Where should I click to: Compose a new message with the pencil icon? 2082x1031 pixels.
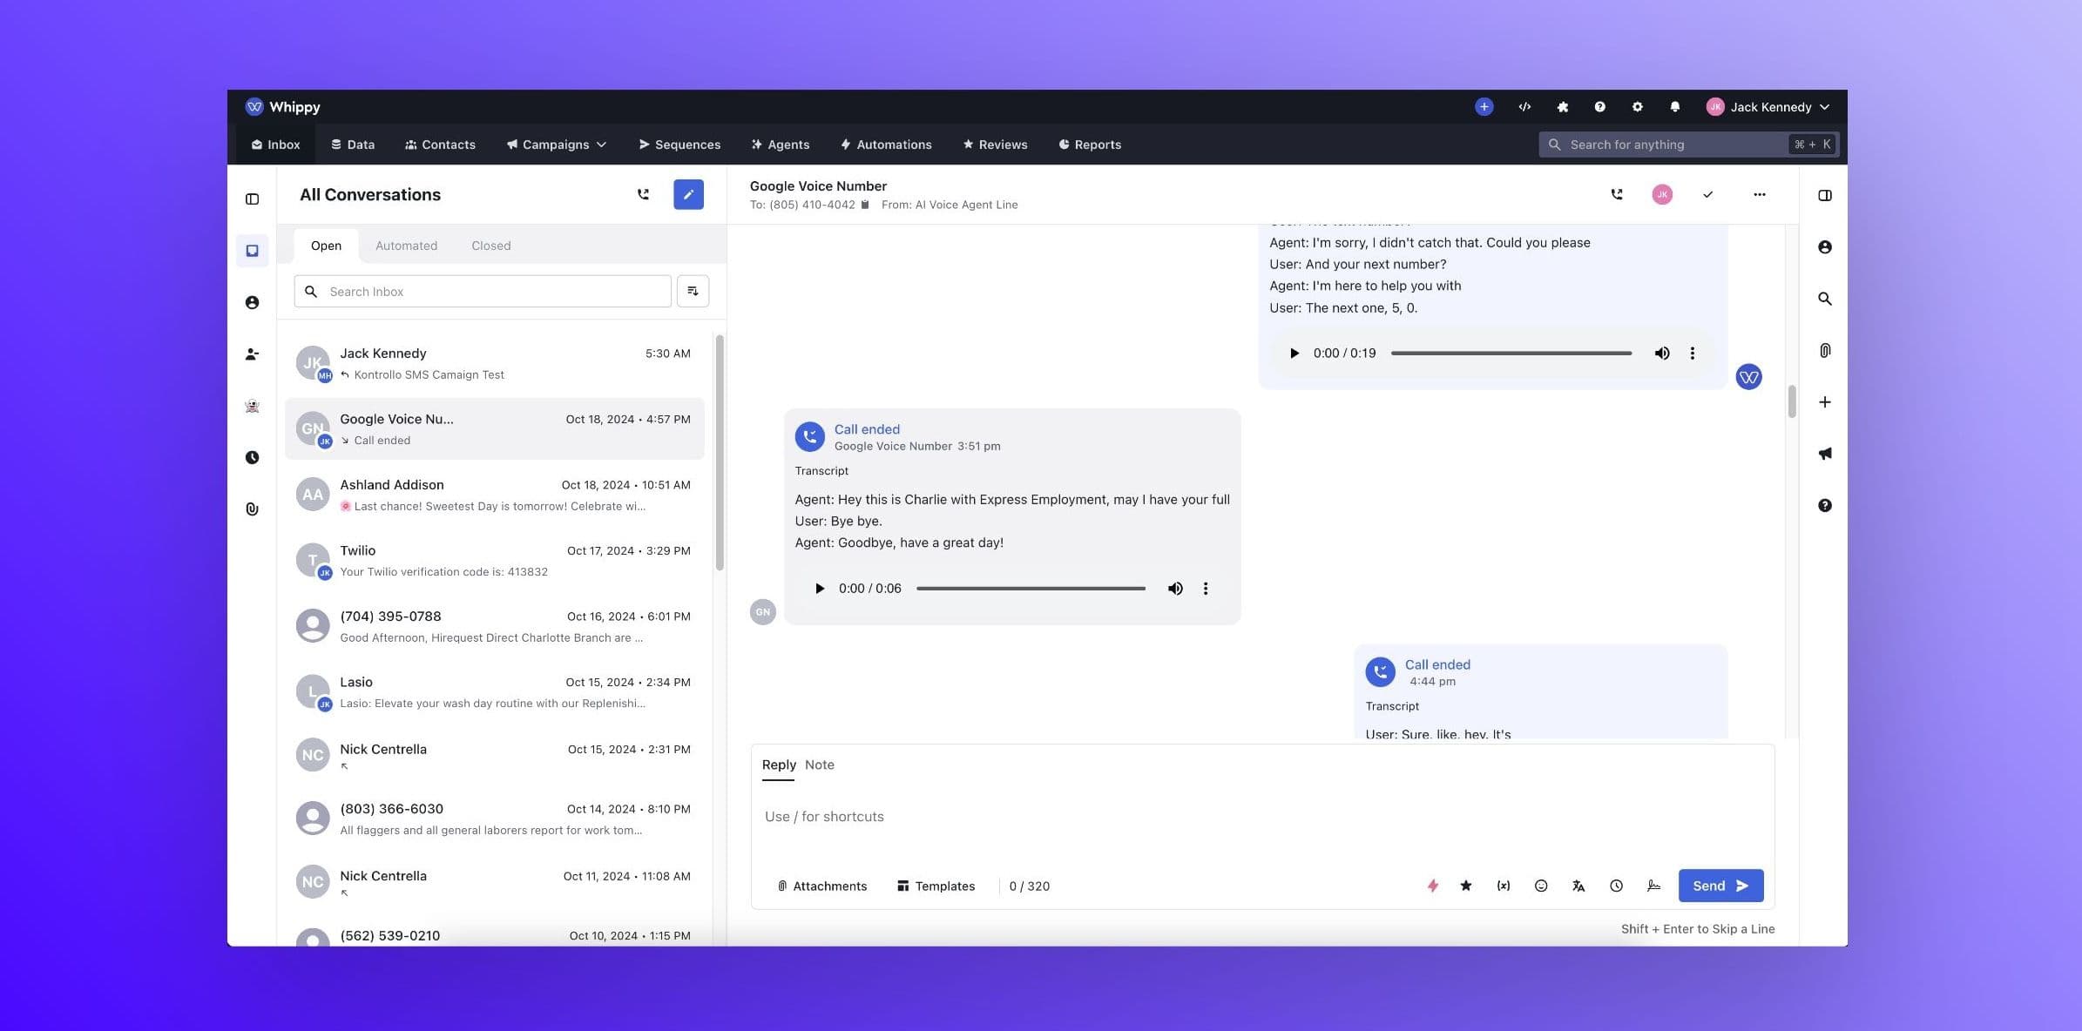point(688,194)
